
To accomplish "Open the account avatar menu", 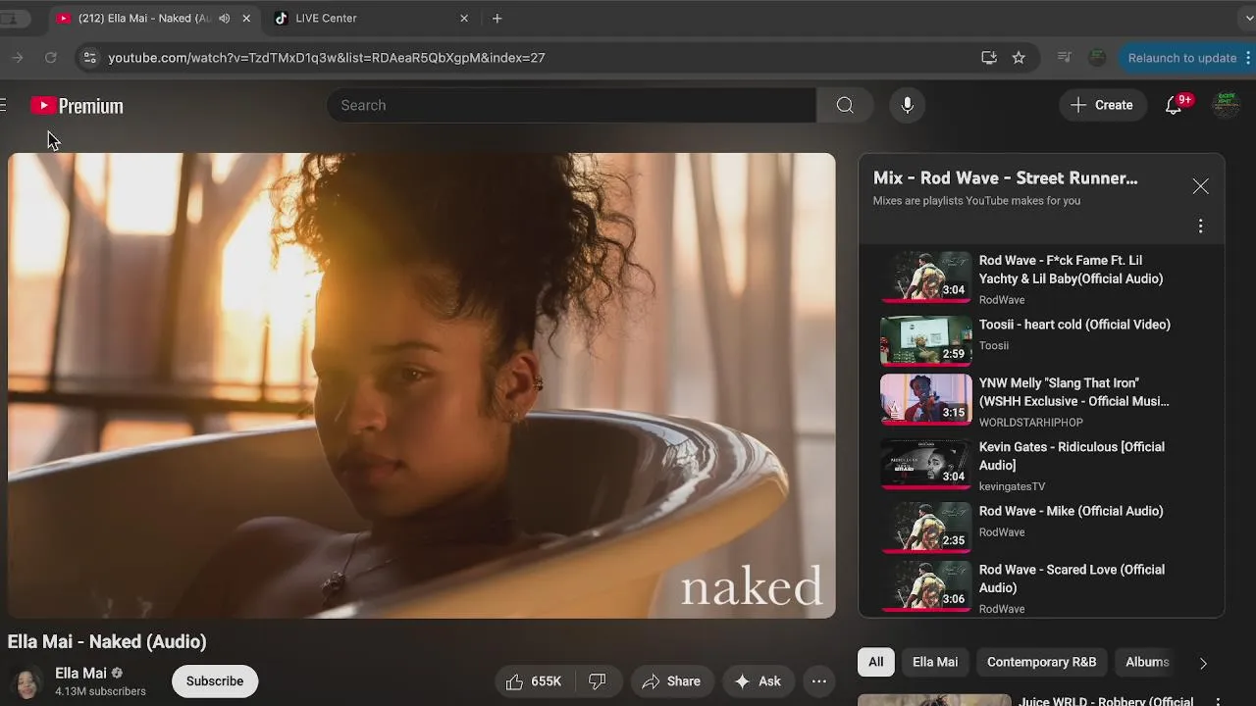I will (x=1226, y=105).
